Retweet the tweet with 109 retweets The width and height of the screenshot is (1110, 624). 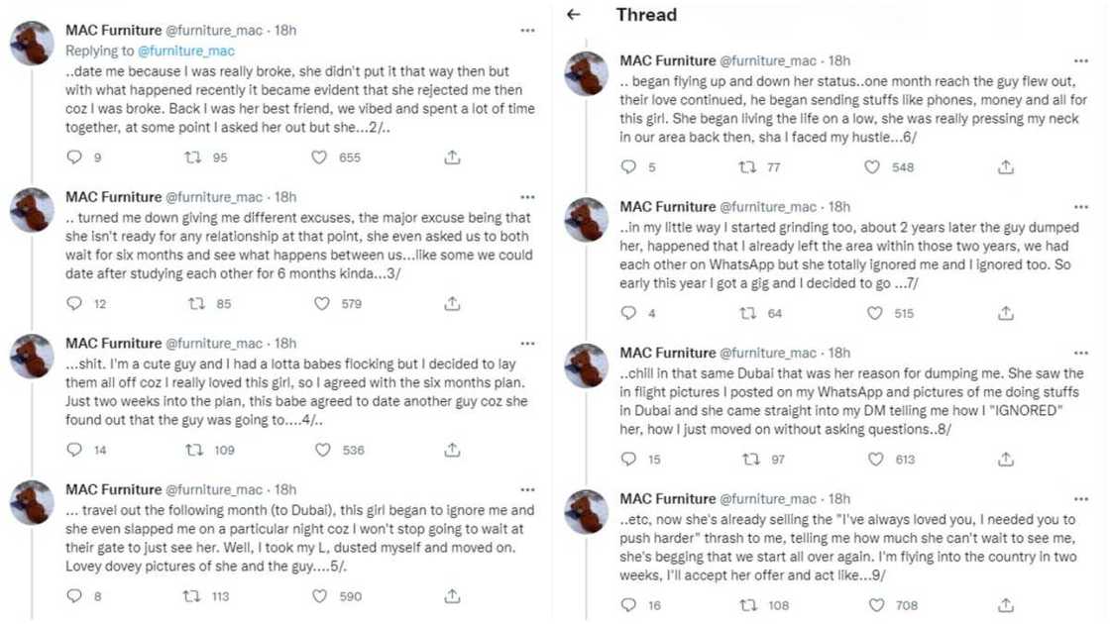click(x=193, y=450)
